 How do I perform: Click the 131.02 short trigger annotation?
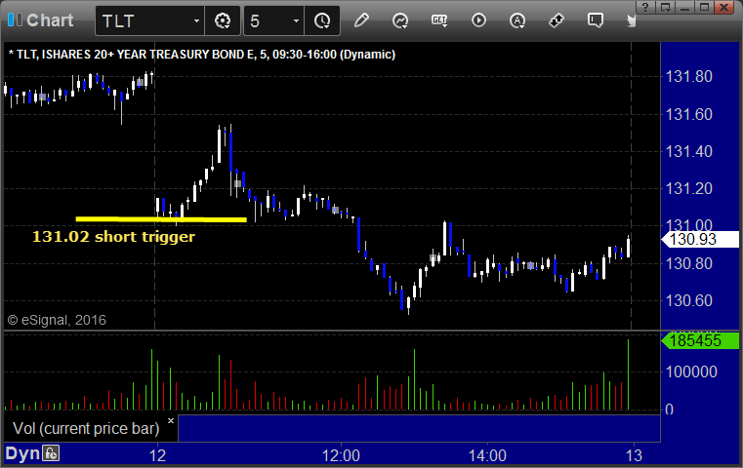(x=113, y=237)
